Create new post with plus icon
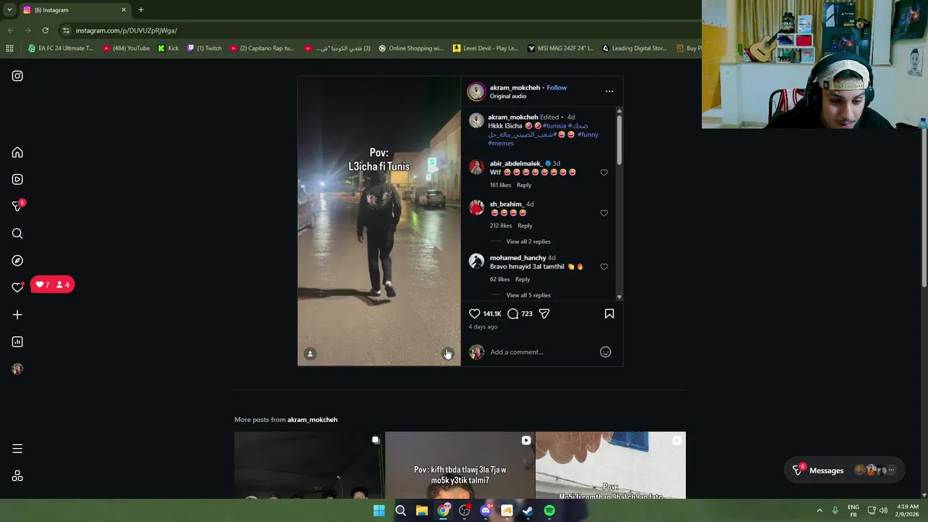The width and height of the screenshot is (928, 522). click(x=17, y=315)
